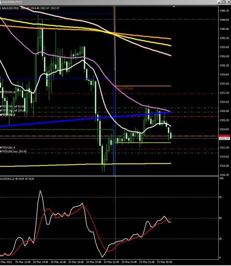Maximize the XAUUSD,M15 chart window
The width and height of the screenshot is (231, 266).
224,2
